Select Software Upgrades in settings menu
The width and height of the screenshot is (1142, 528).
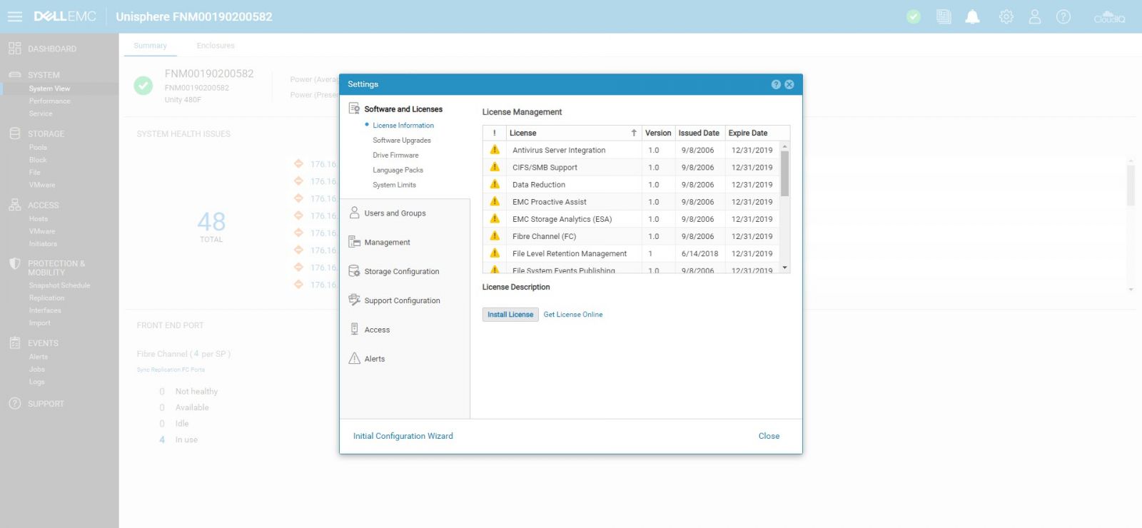tap(401, 141)
